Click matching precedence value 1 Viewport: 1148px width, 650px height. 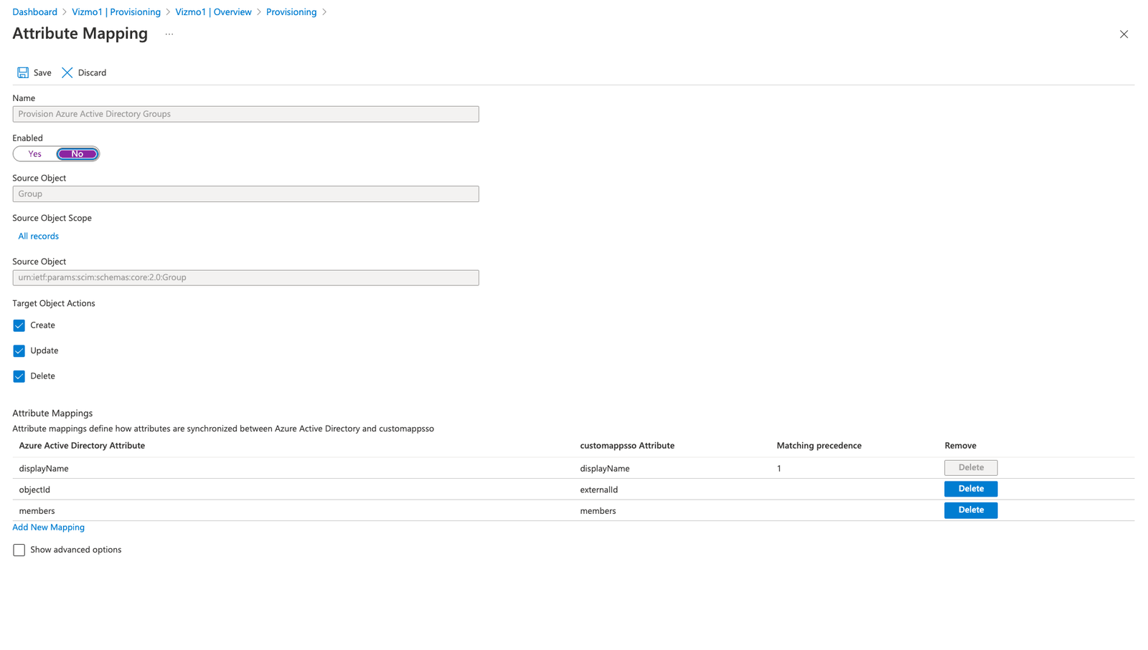(779, 469)
